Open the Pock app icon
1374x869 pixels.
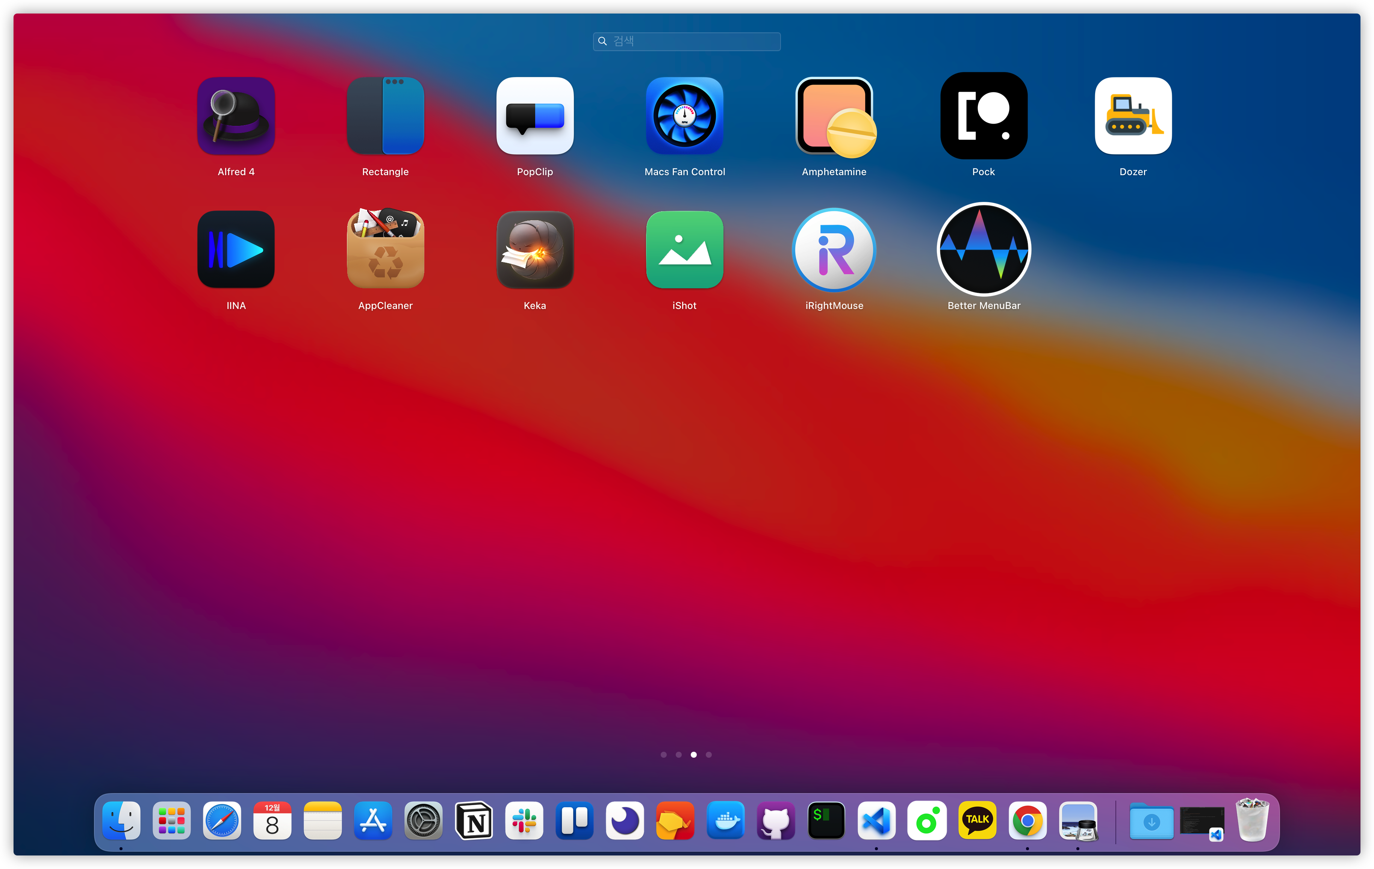coord(983,116)
